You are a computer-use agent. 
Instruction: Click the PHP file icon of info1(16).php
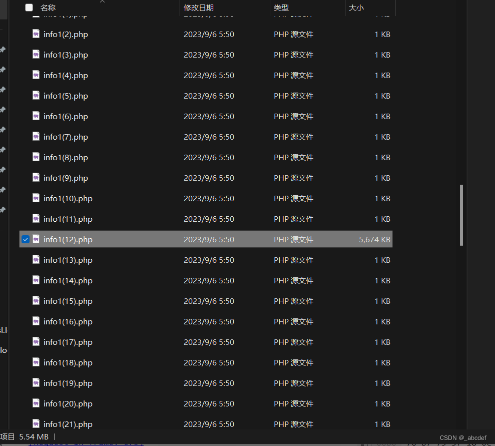pyautogui.click(x=36, y=321)
